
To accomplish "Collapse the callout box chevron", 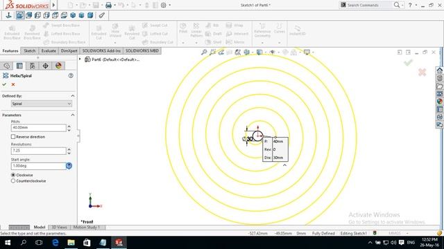I will tap(284, 165).
